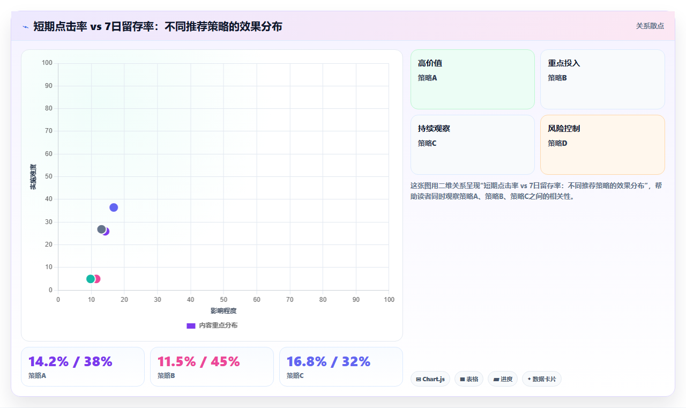
Task: Click the 关系散点 label in header
Action: pos(650,26)
